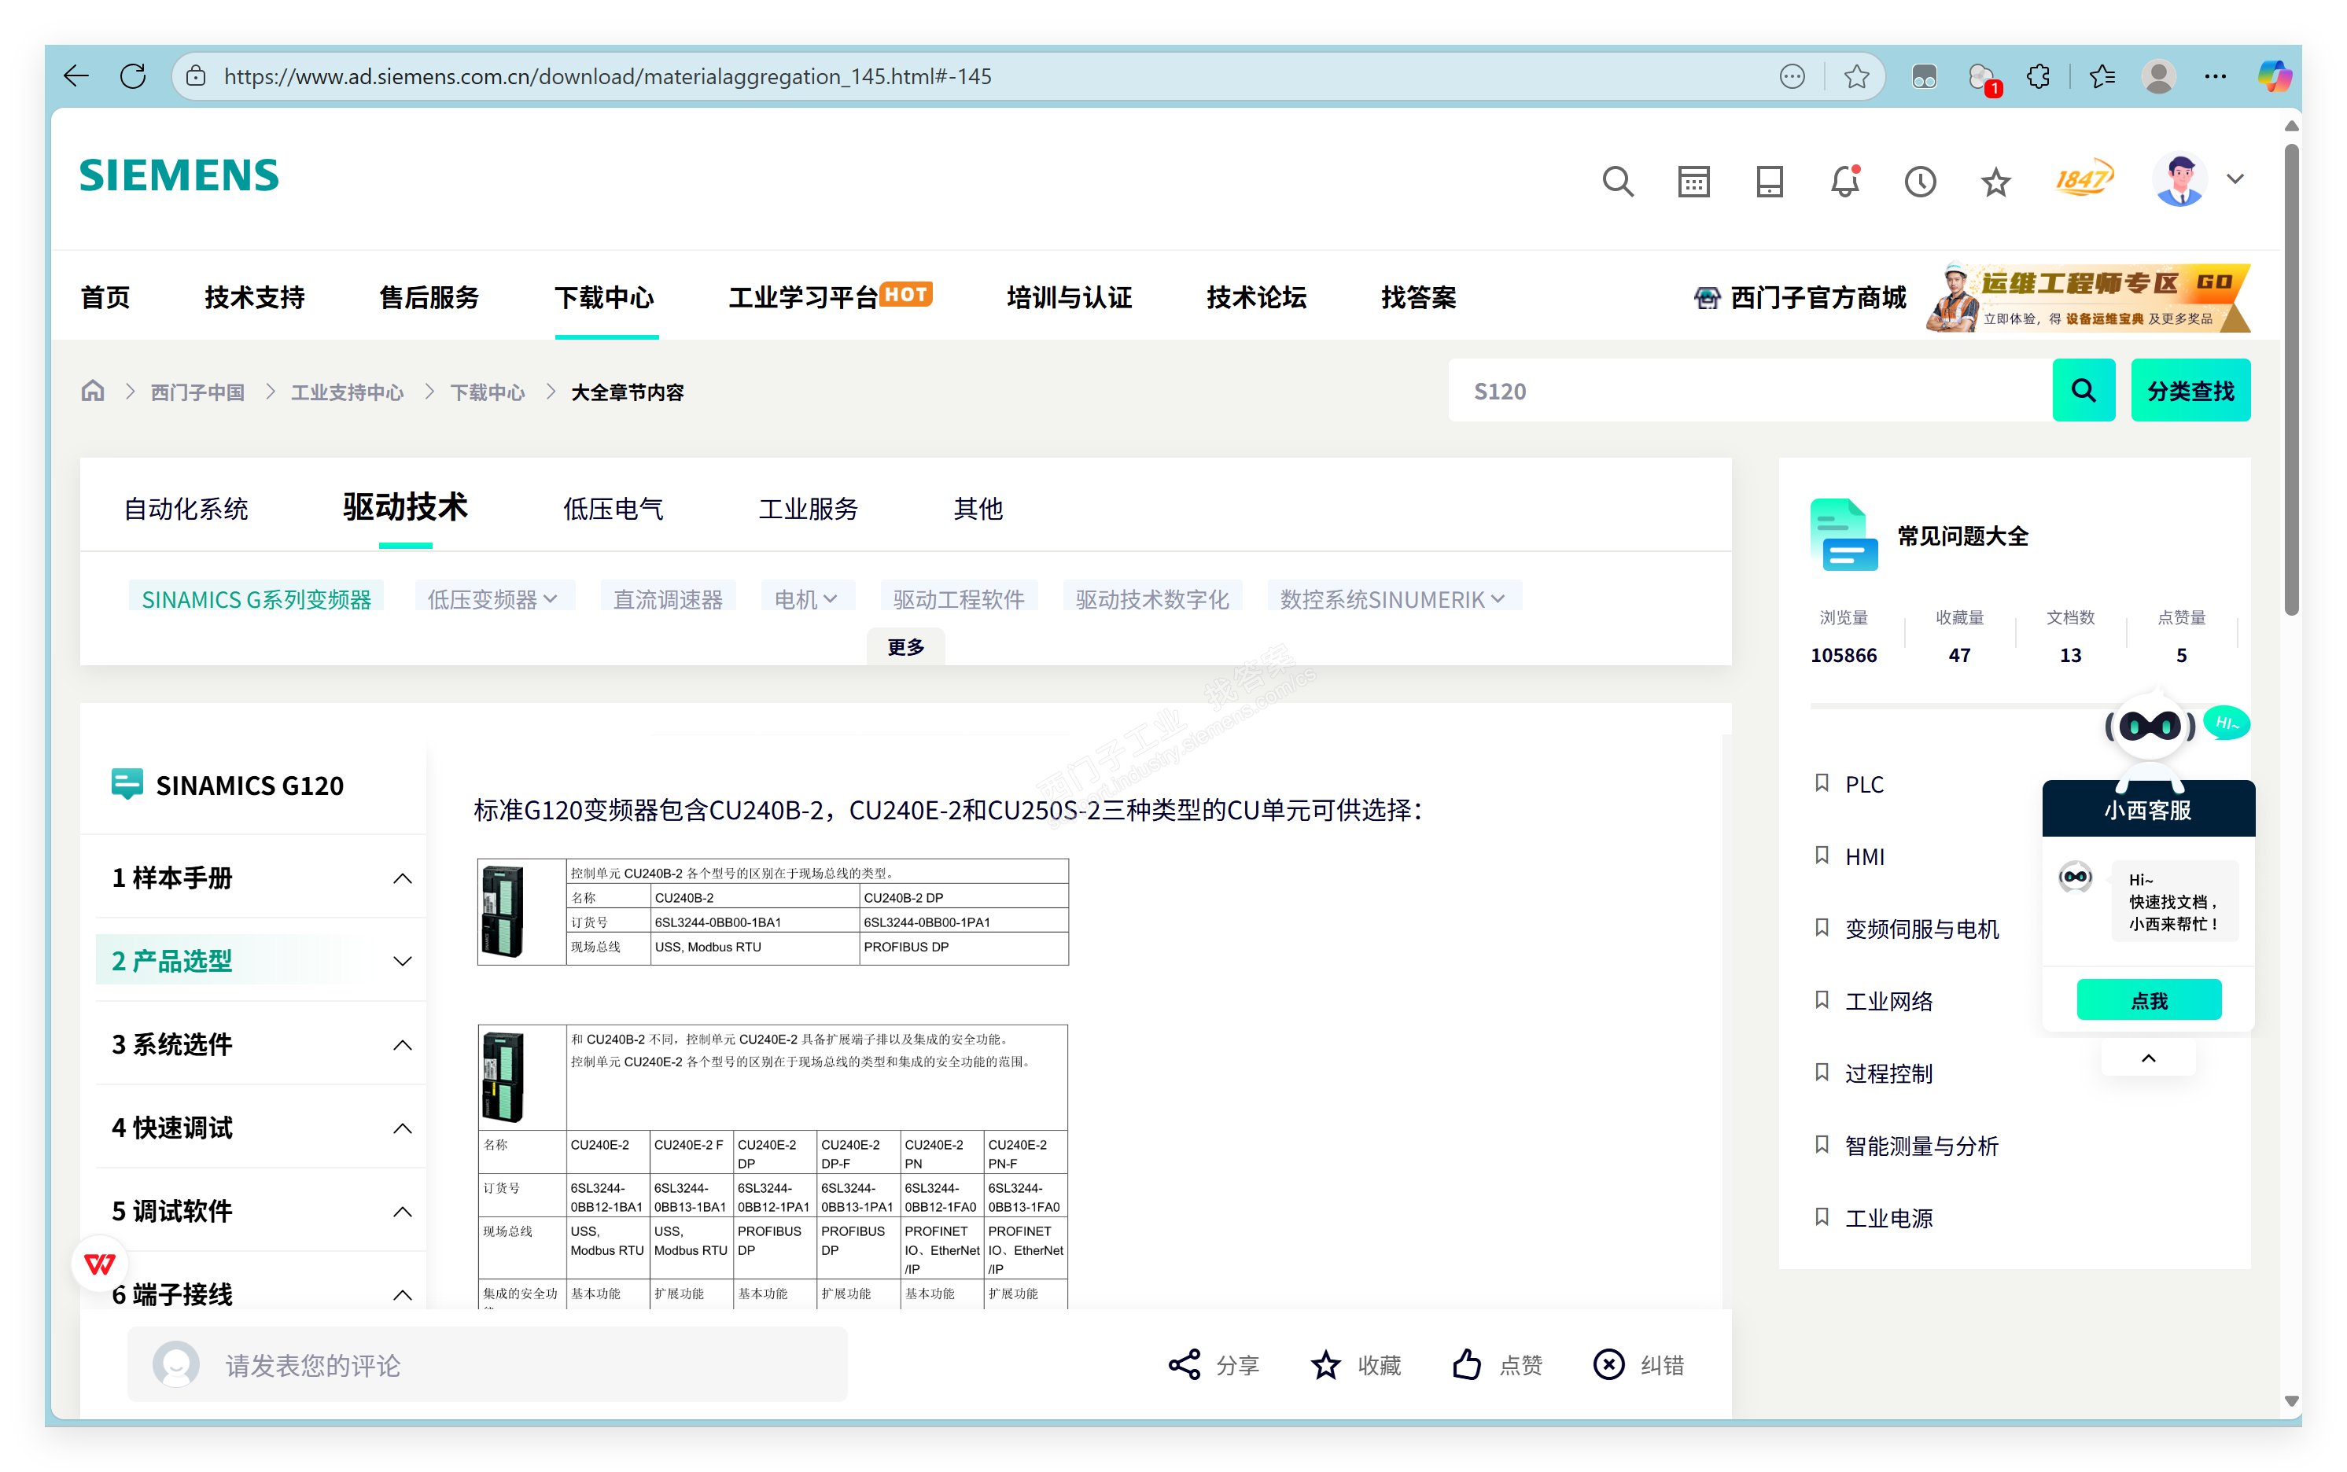This screenshot has height=1472, width=2347.
Task: Open the 低压变频器 dropdown
Action: pyautogui.click(x=493, y=598)
